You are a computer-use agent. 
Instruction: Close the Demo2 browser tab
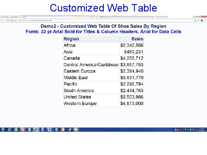point(20,17)
